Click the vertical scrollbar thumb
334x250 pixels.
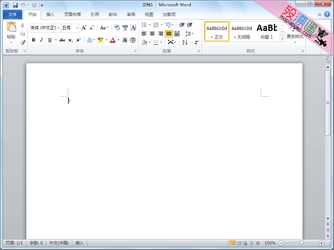(328, 103)
